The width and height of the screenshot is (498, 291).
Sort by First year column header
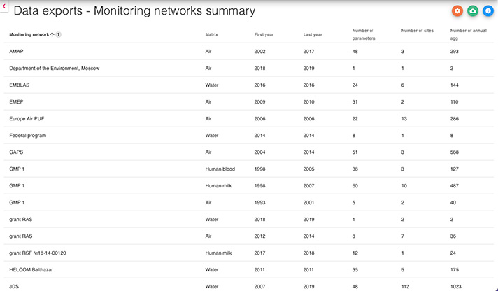(264, 35)
